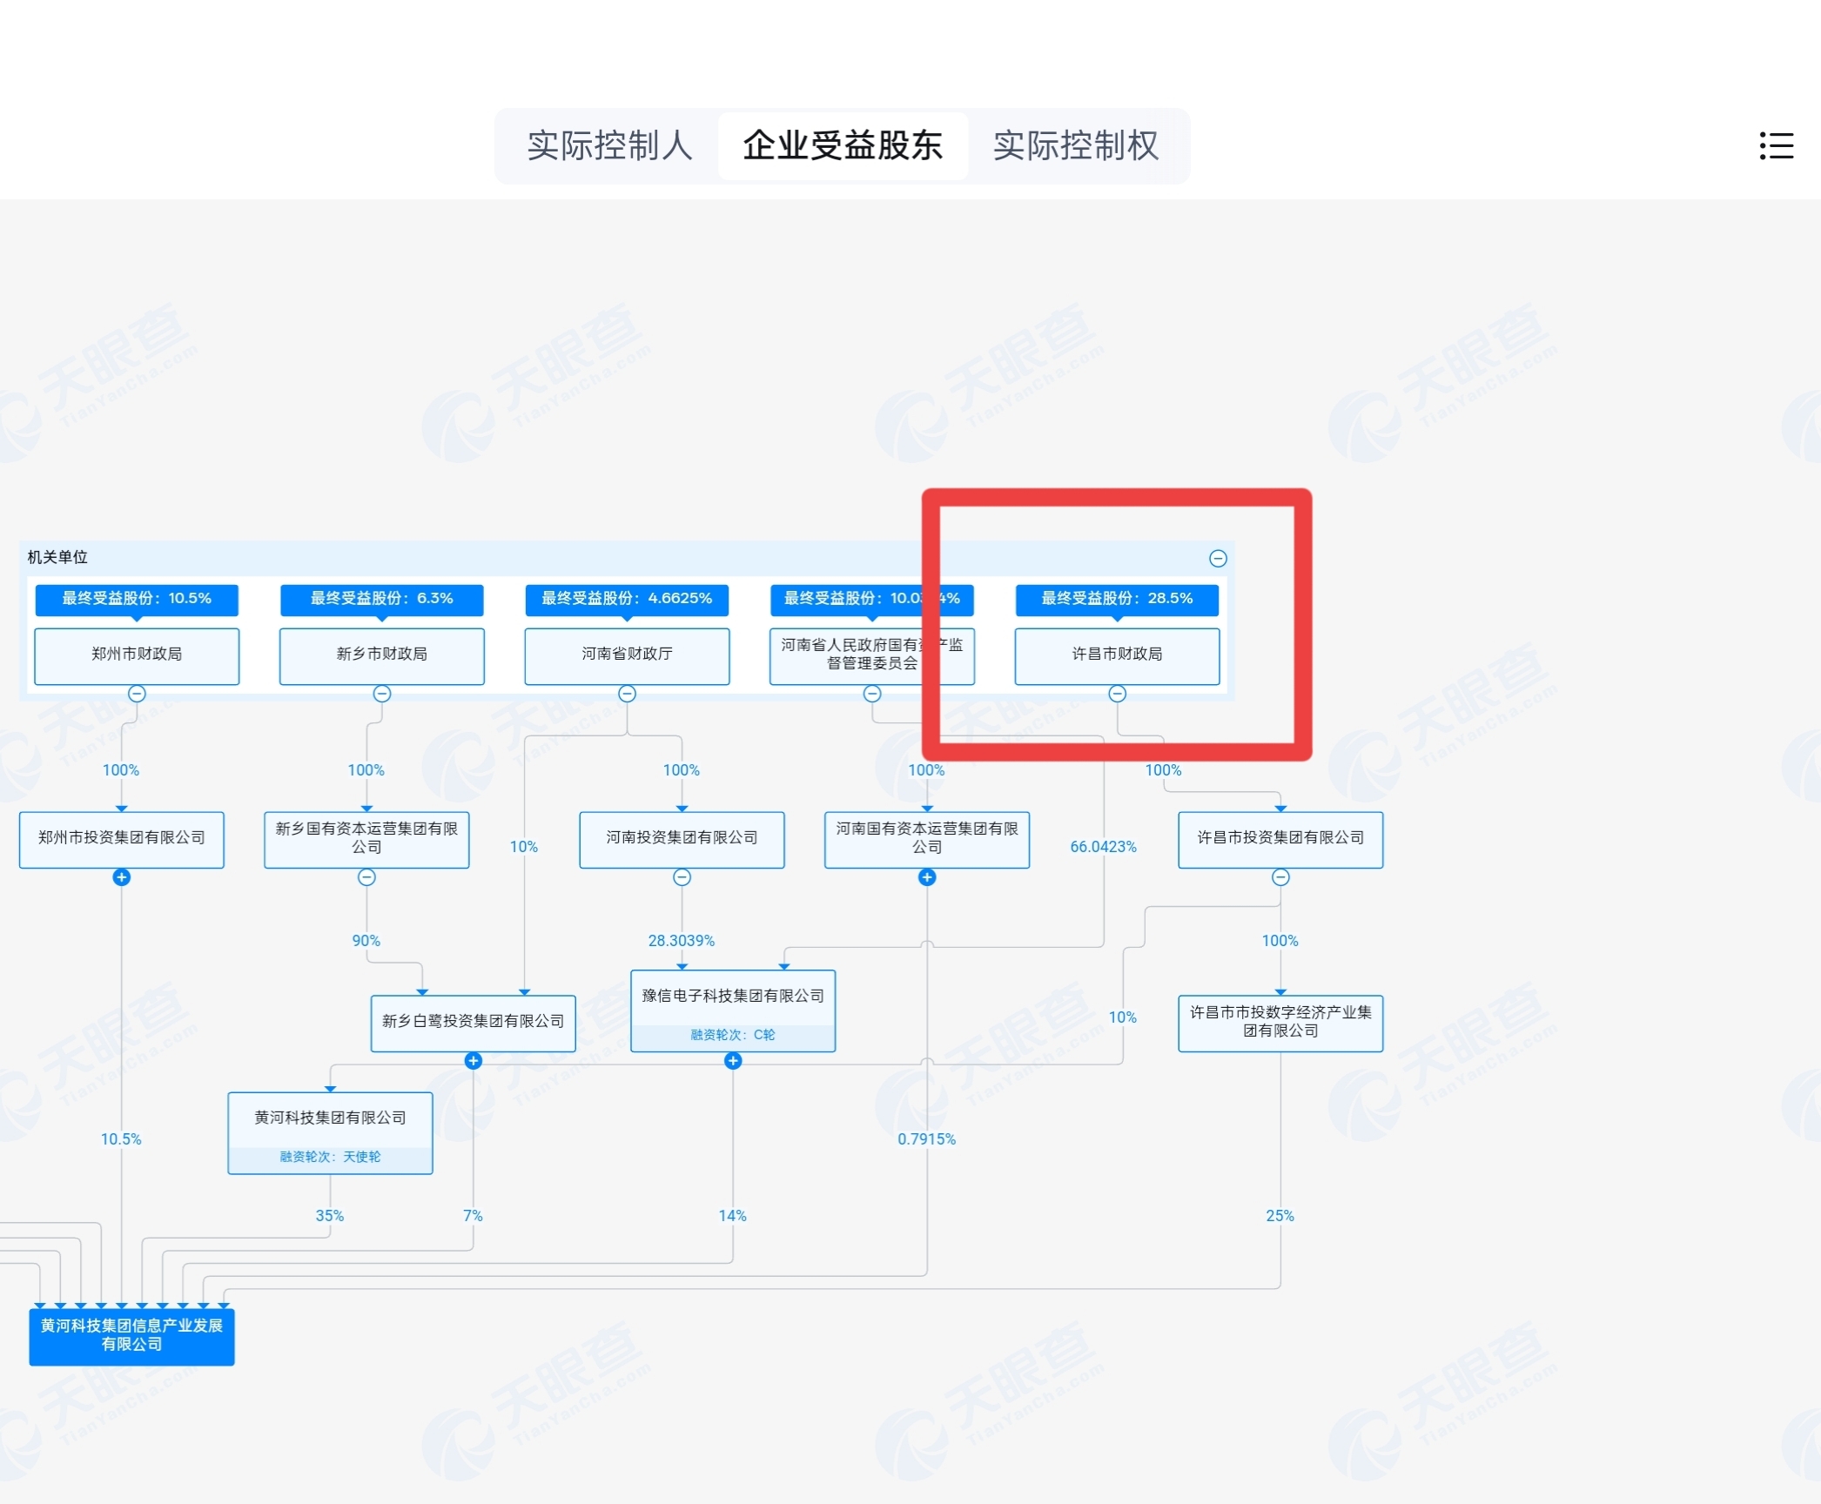Collapse branch under 河南省人民政府国有资产监督管理委员会
The height and width of the screenshot is (1504, 1821).
(x=872, y=694)
